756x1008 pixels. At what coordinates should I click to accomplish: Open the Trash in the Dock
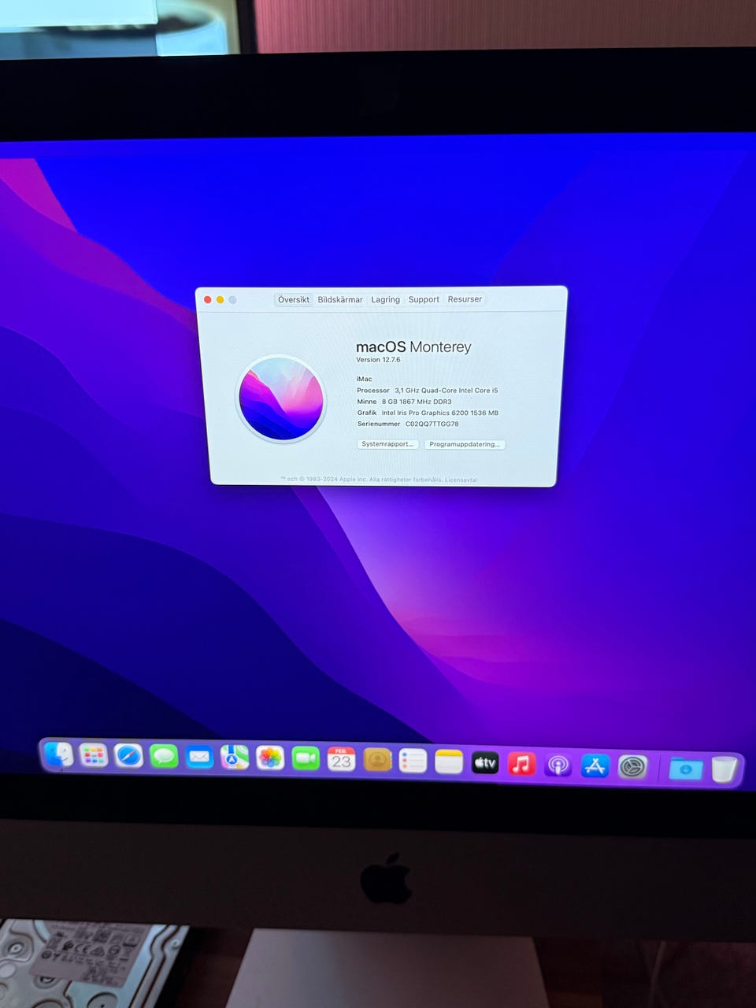724,768
